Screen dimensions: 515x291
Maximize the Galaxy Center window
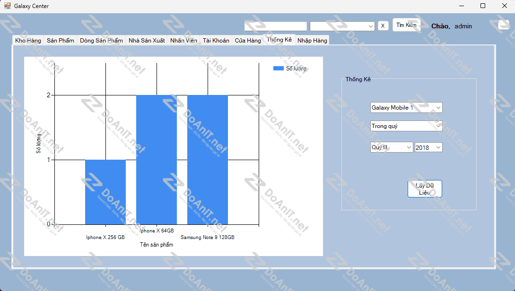(483, 6)
